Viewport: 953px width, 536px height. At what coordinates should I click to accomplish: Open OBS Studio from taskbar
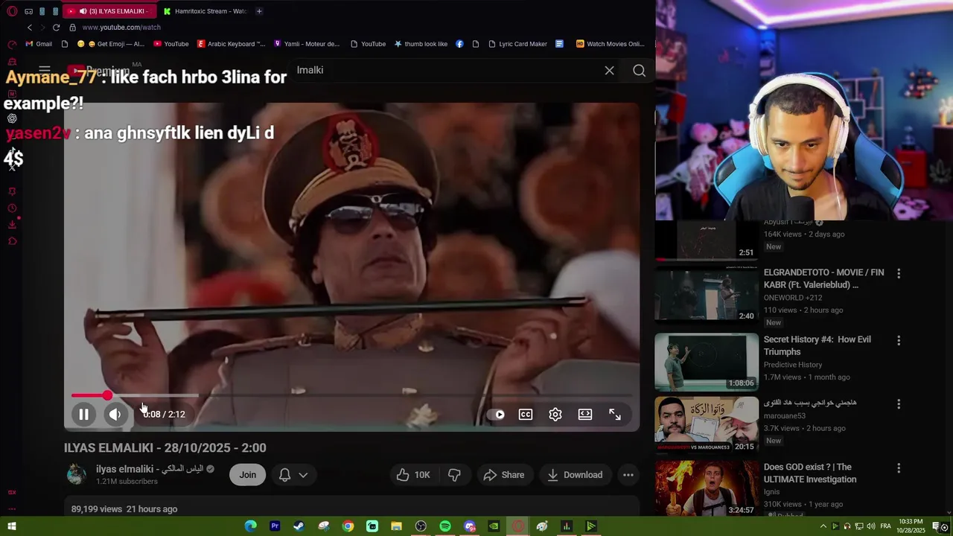pyautogui.click(x=421, y=526)
